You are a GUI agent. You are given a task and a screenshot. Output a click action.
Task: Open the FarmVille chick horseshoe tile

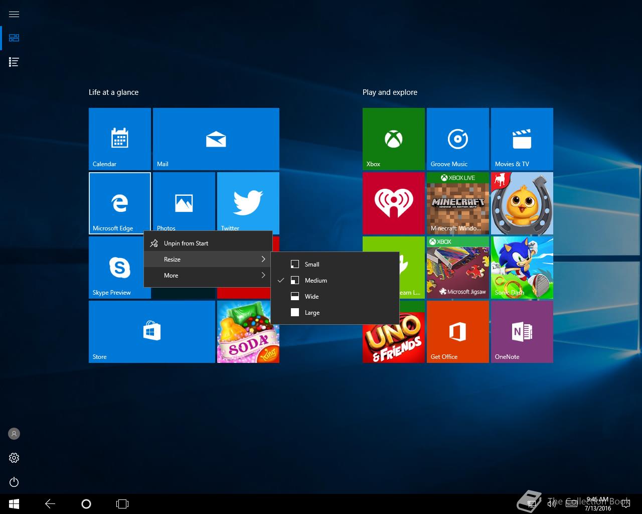point(522,203)
